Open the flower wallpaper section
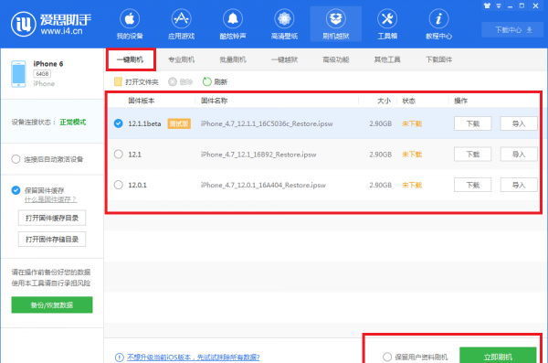 tap(284, 18)
